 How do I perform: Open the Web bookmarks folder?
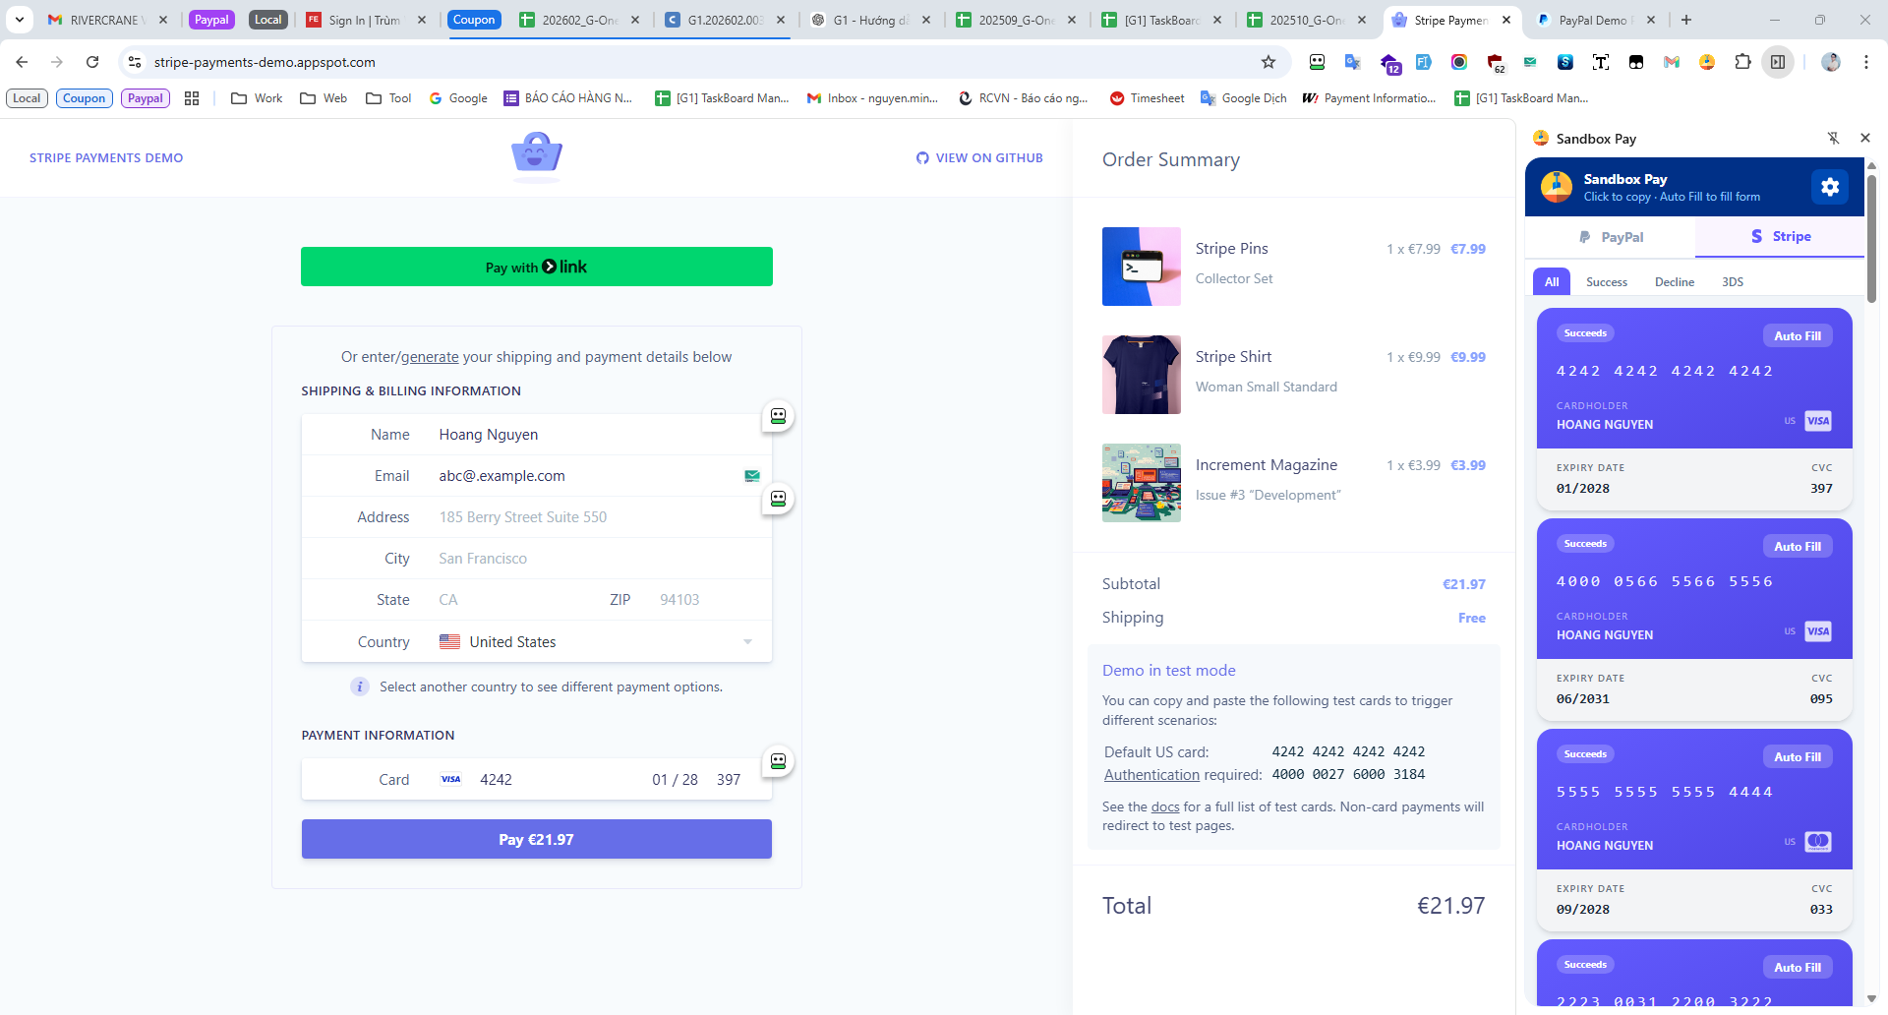(x=324, y=98)
